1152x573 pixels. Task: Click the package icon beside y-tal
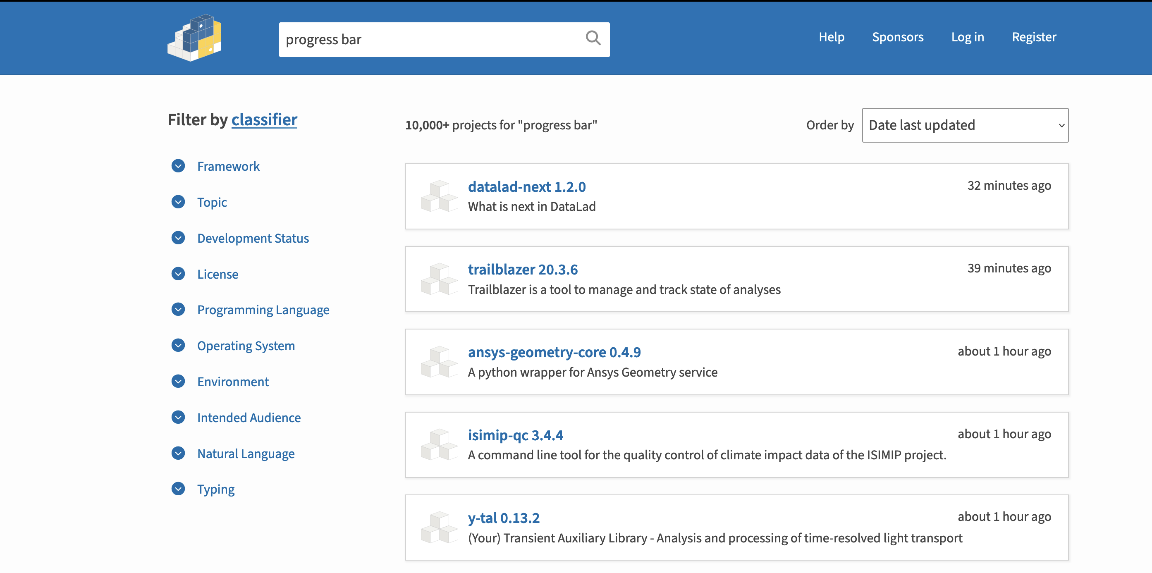(439, 527)
